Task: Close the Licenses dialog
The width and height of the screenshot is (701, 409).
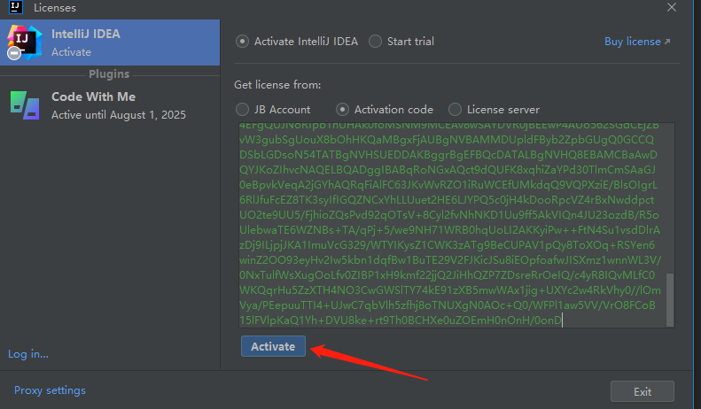Action: point(672,7)
